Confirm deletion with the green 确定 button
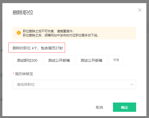 tap(125, 107)
